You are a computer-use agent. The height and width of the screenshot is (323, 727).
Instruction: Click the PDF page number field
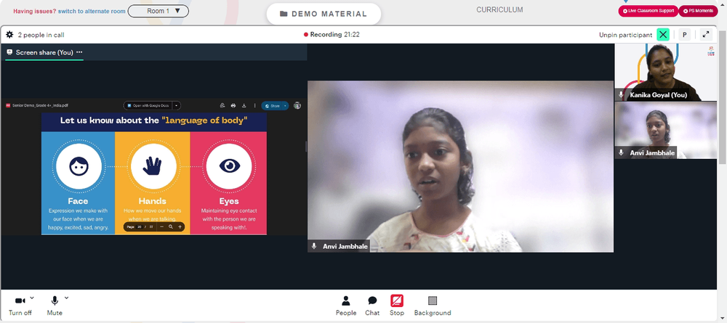pyautogui.click(x=140, y=226)
